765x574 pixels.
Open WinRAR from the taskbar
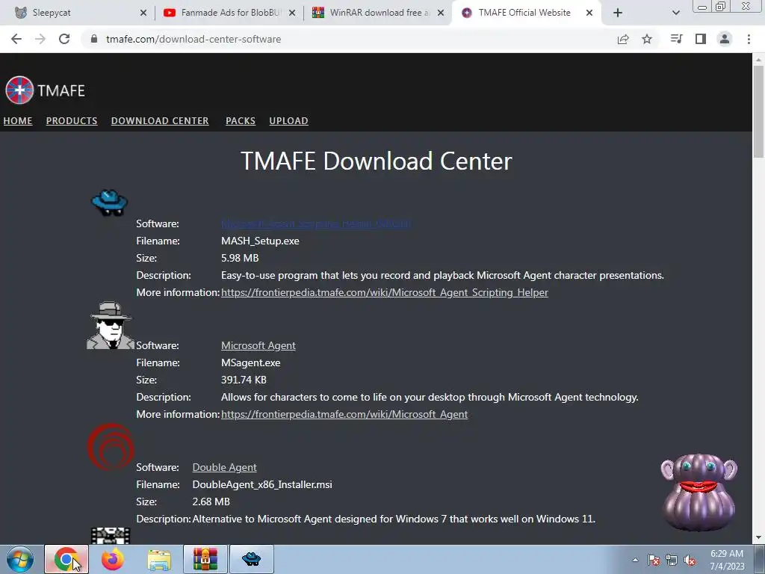pos(205,559)
